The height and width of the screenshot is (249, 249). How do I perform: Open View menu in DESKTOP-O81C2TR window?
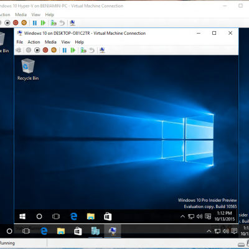65,42
